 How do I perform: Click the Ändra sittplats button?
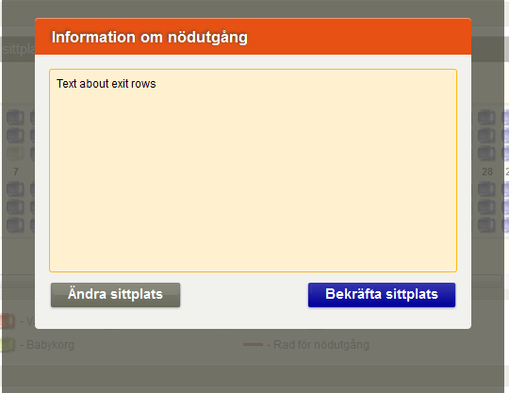[115, 295]
